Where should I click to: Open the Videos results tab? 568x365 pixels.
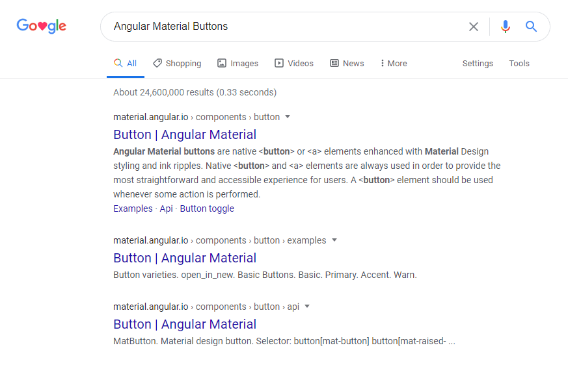(x=294, y=63)
